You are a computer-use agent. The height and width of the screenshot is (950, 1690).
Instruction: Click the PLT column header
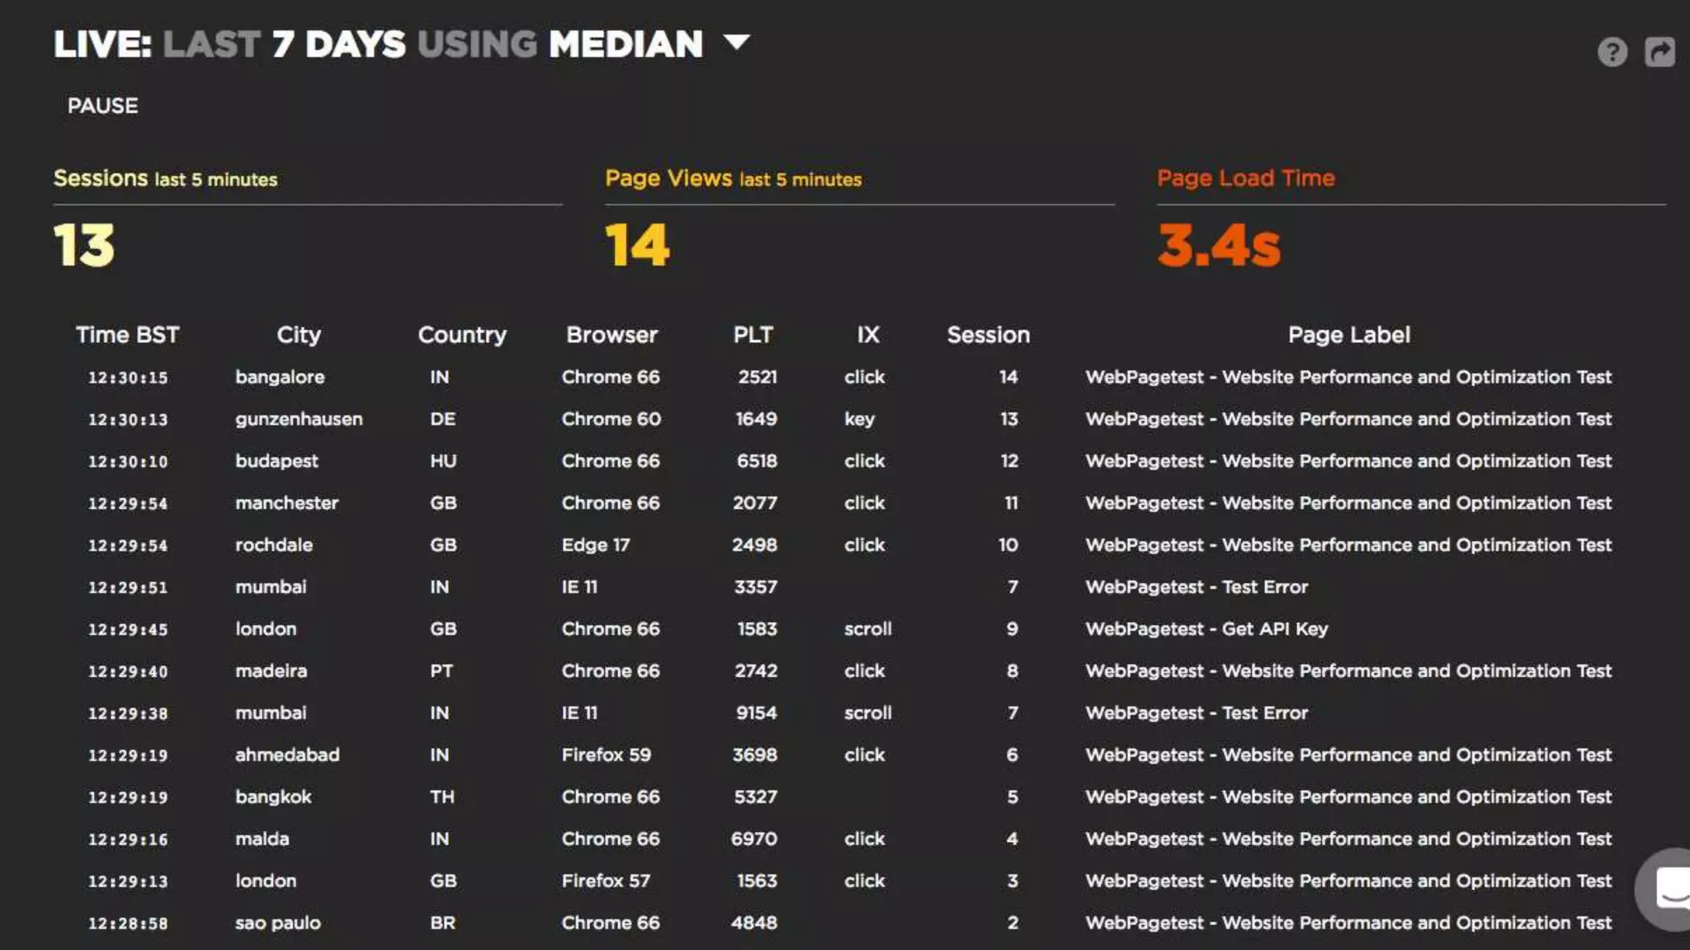pos(753,335)
